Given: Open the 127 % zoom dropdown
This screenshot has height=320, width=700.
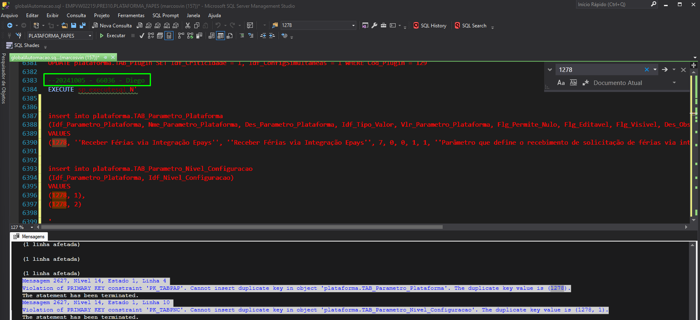Looking at the screenshot, I should pos(32,227).
